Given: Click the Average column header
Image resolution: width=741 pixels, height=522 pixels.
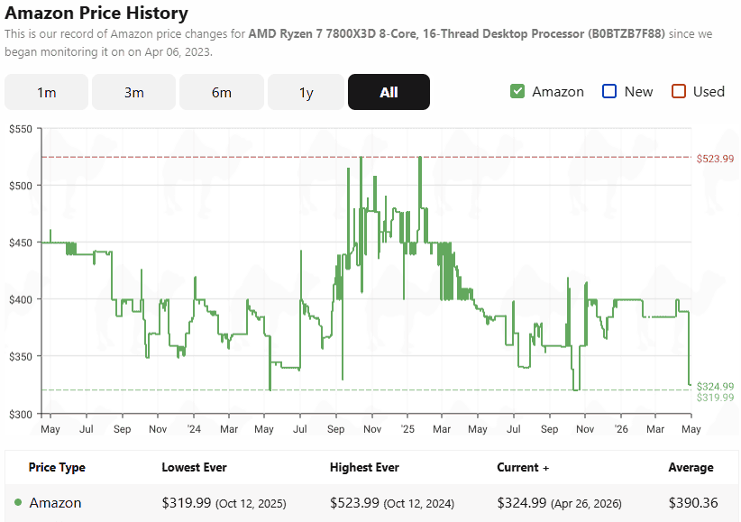Looking at the screenshot, I should click(691, 468).
